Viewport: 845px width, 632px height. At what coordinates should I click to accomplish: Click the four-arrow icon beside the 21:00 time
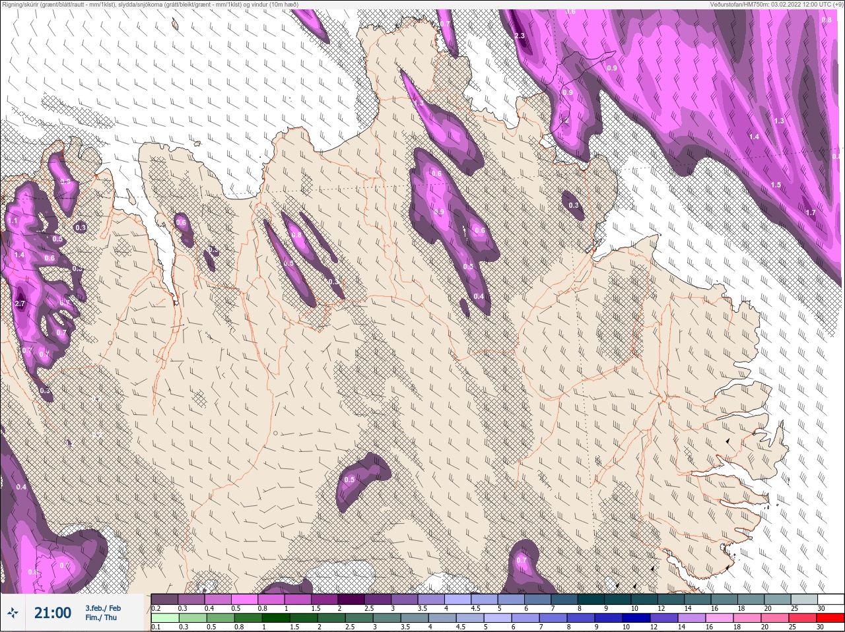point(14,613)
